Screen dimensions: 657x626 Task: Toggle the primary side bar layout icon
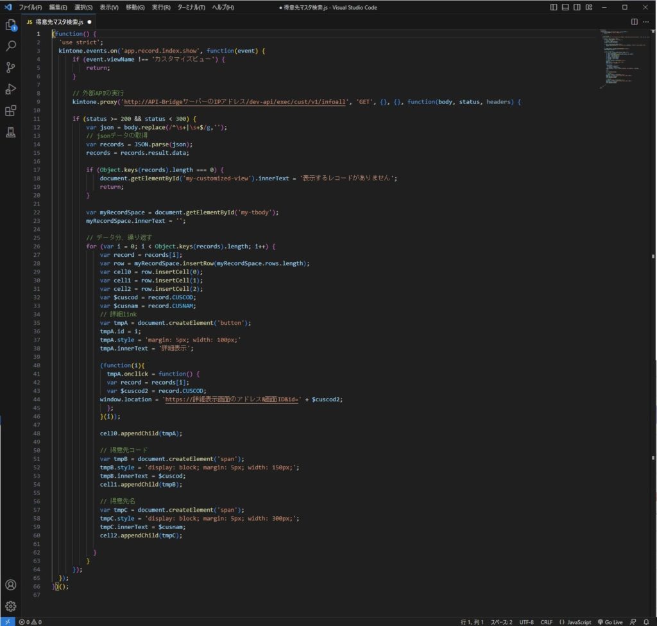coord(554,7)
